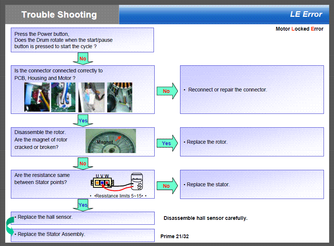Select the PCB connector photo with yellow wires
The image size is (334, 246).
(x=37, y=97)
